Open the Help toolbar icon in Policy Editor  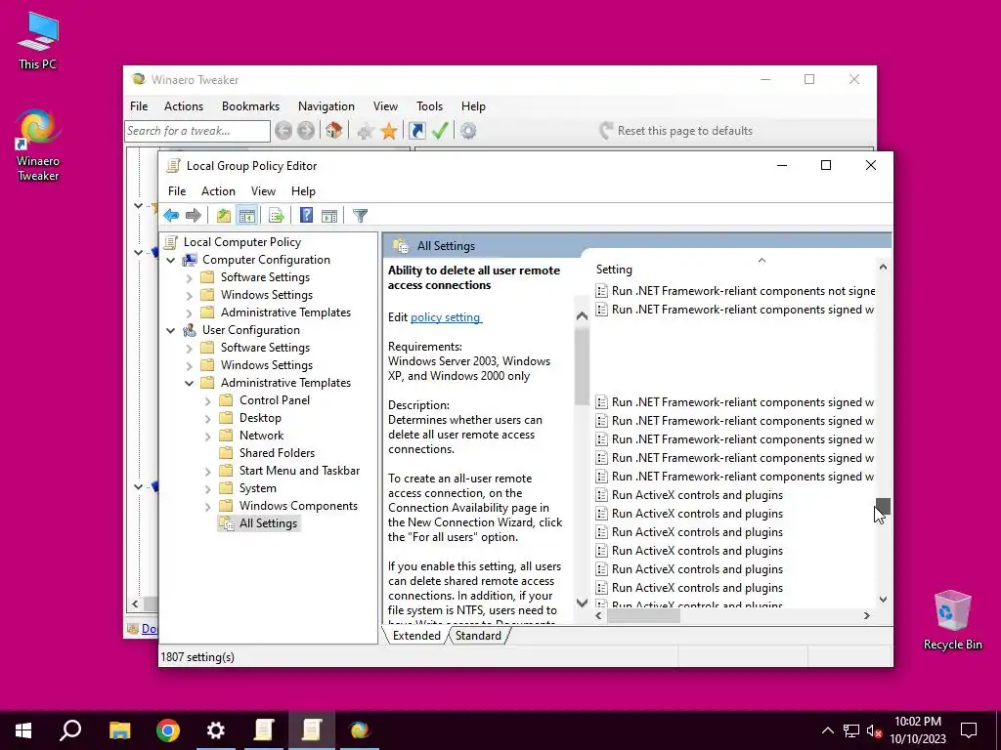pos(306,216)
